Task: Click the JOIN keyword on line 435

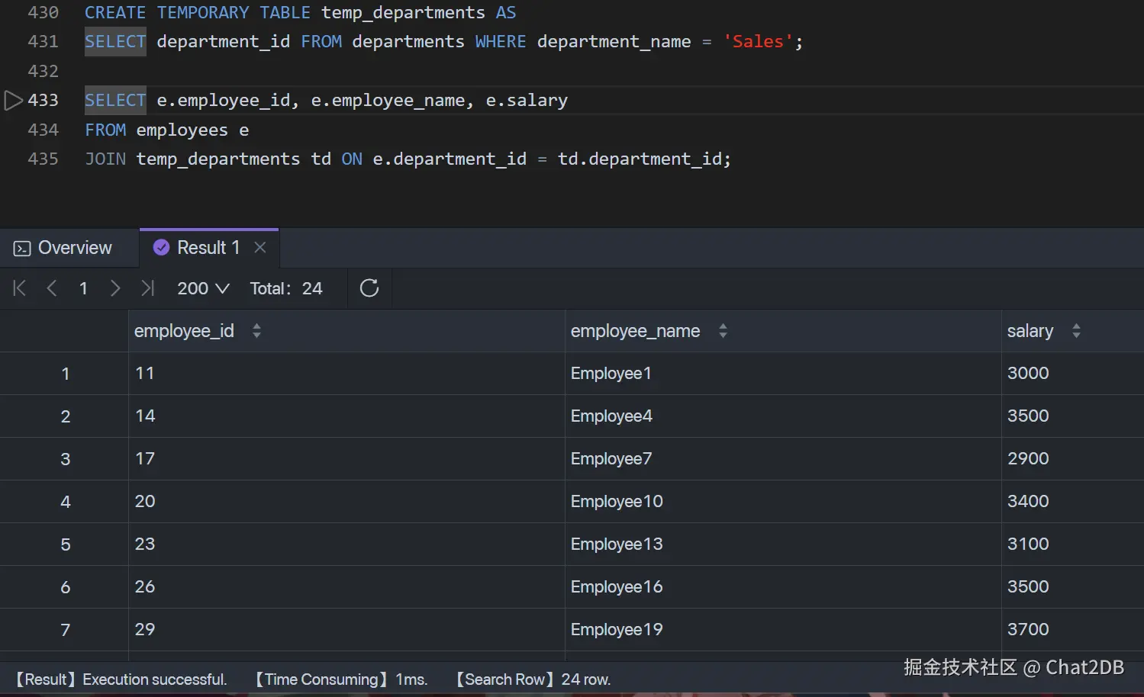Action: (x=105, y=159)
